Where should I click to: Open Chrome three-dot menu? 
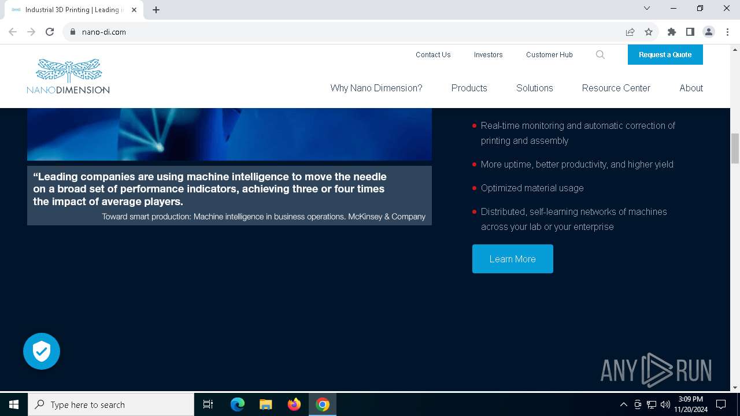pyautogui.click(x=727, y=32)
